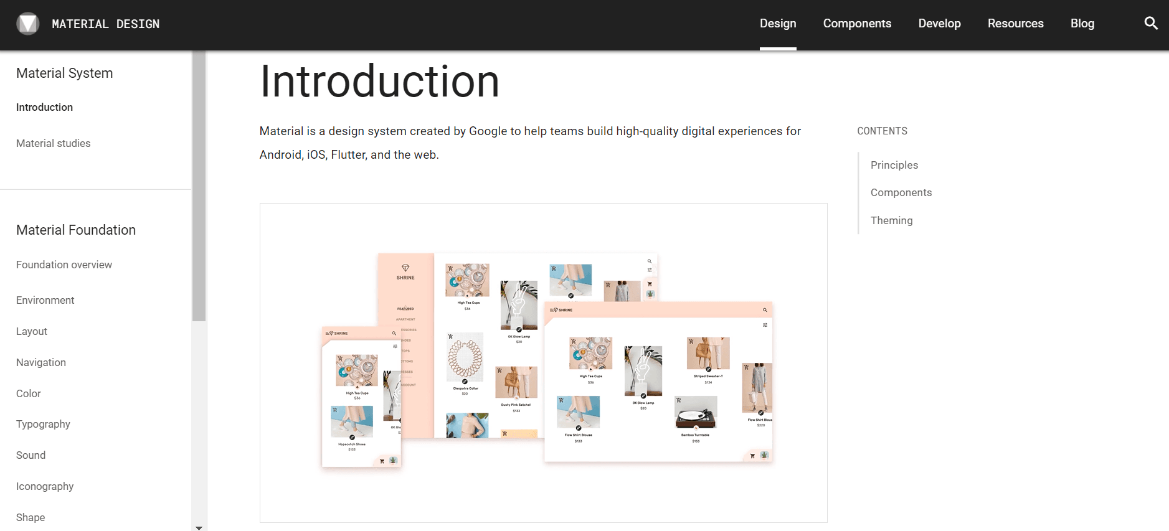Screen dimensions: 1169x531
Task: Select the Design tab
Action: click(x=778, y=24)
